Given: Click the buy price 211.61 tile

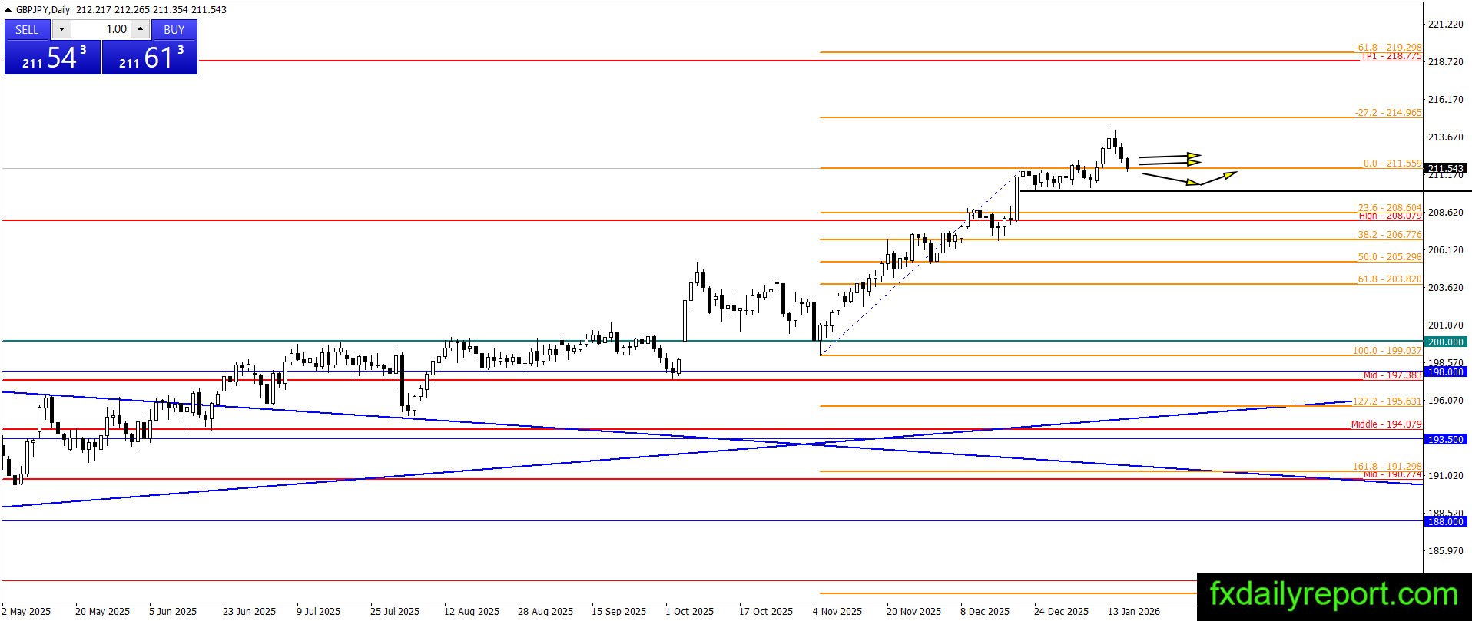Looking at the screenshot, I should pos(150,58).
